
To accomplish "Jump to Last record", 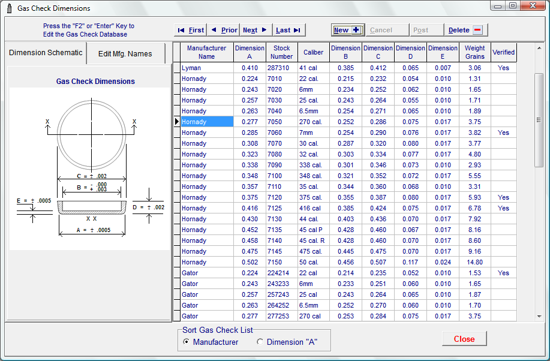I will [x=288, y=30].
